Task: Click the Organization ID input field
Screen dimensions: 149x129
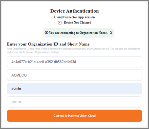Action: pos(74,62)
